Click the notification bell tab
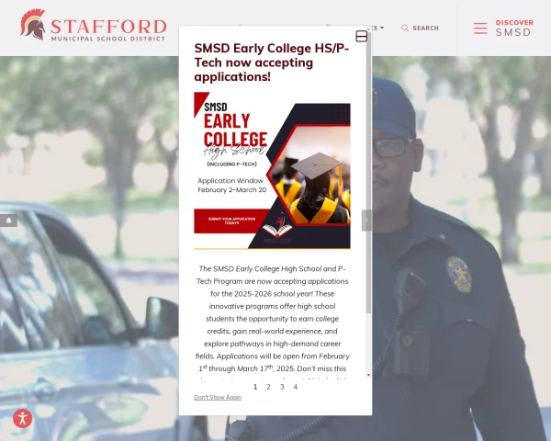 tap(9, 220)
